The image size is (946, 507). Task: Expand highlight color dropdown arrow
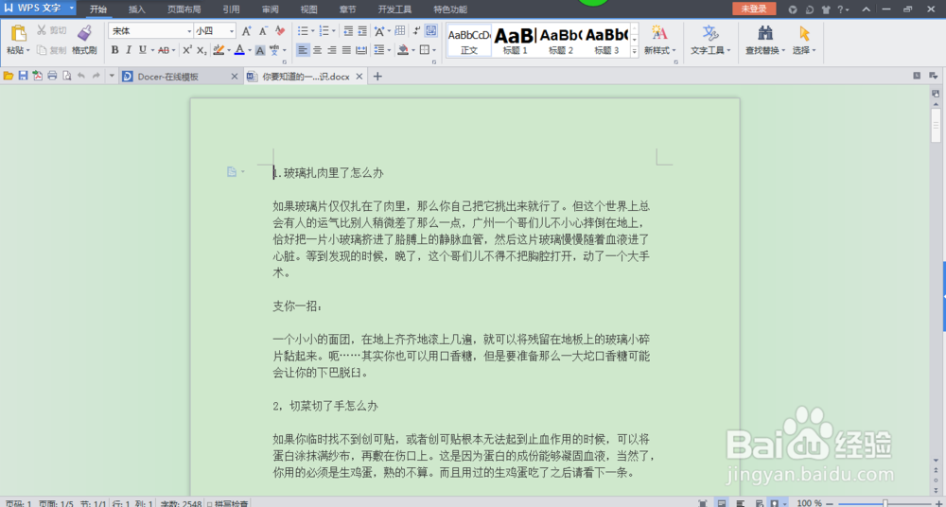229,50
